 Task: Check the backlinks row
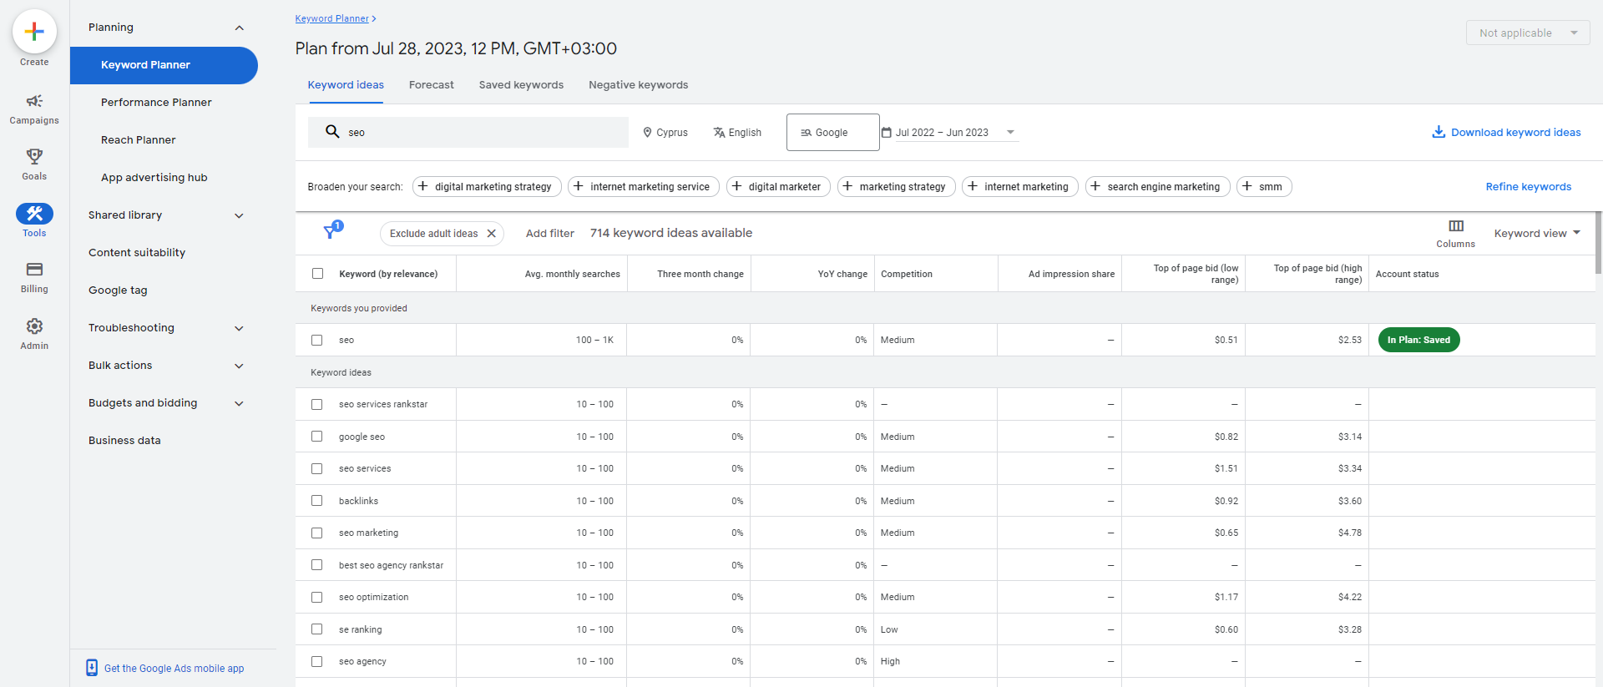[317, 500]
